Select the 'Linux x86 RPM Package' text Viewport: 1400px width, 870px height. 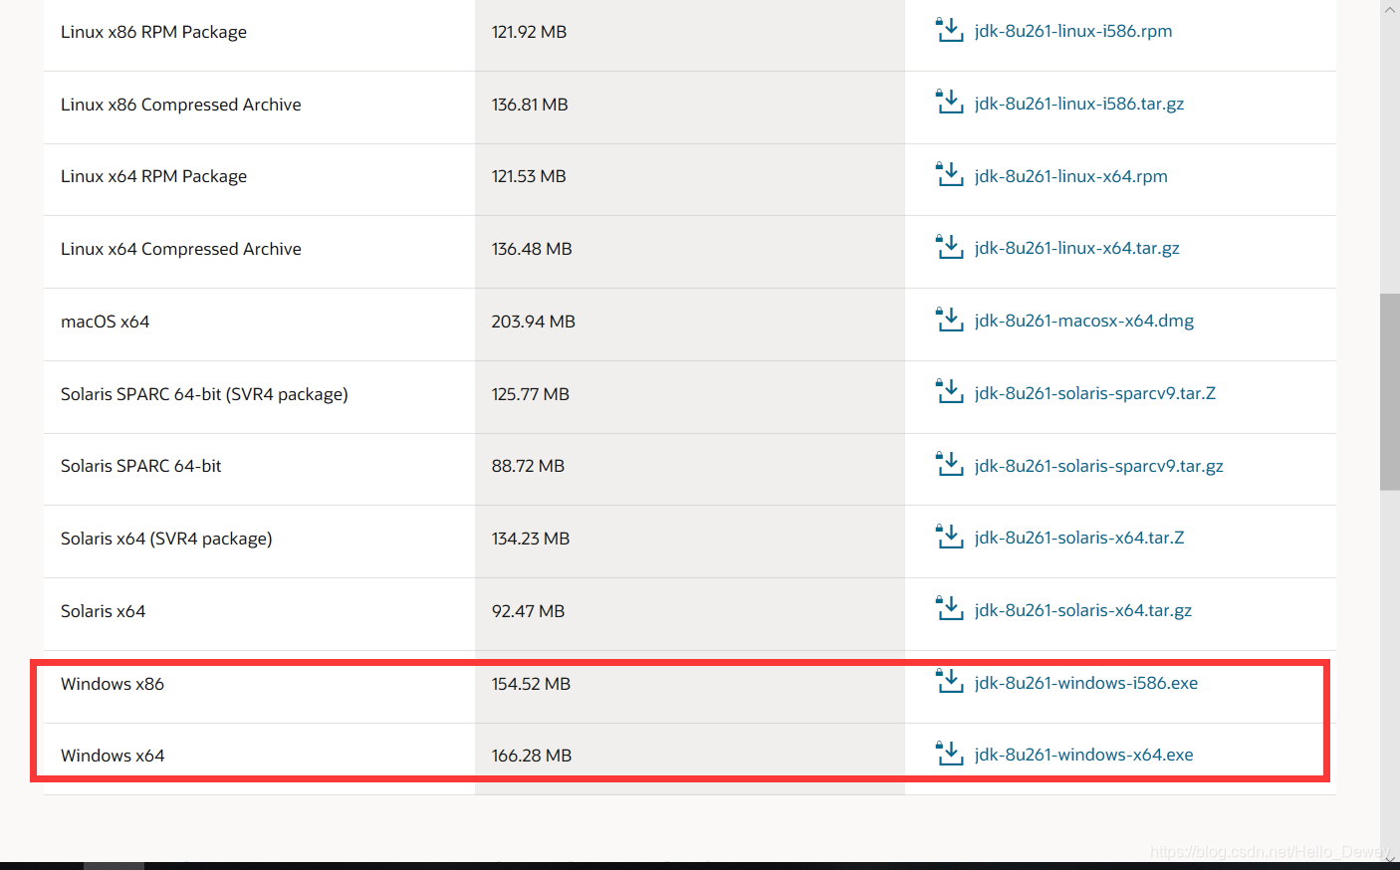[x=153, y=32]
